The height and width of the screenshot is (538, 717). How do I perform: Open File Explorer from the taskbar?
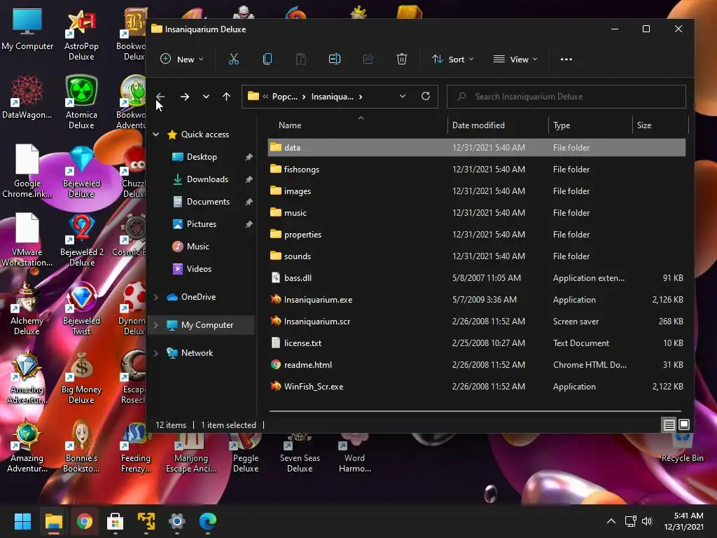pos(53,521)
